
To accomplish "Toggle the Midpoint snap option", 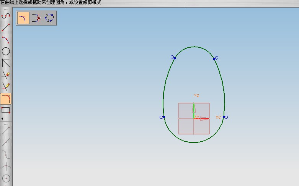I will click(x=6, y=142).
